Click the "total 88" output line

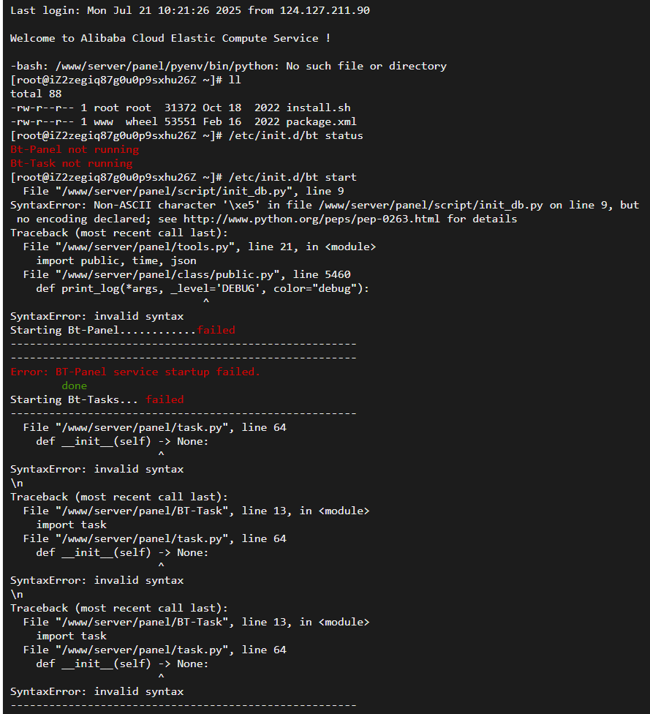click(36, 94)
